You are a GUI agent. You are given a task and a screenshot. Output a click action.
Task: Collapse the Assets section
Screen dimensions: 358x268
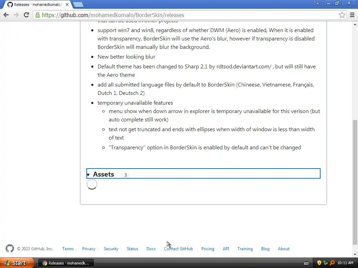point(203,174)
